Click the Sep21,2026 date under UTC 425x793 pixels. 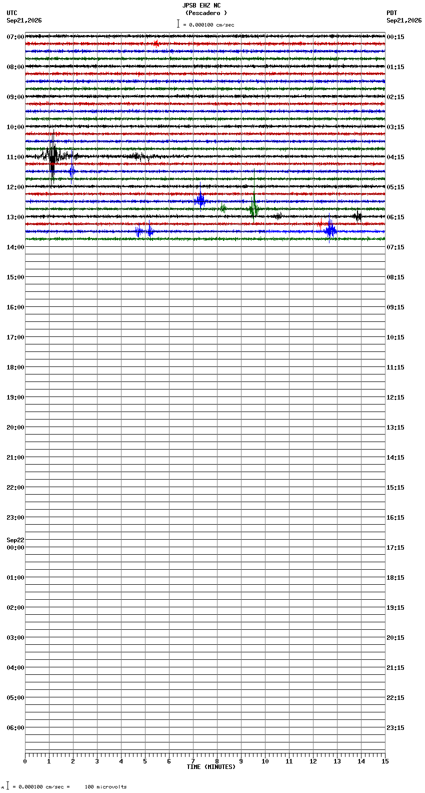coord(24,21)
